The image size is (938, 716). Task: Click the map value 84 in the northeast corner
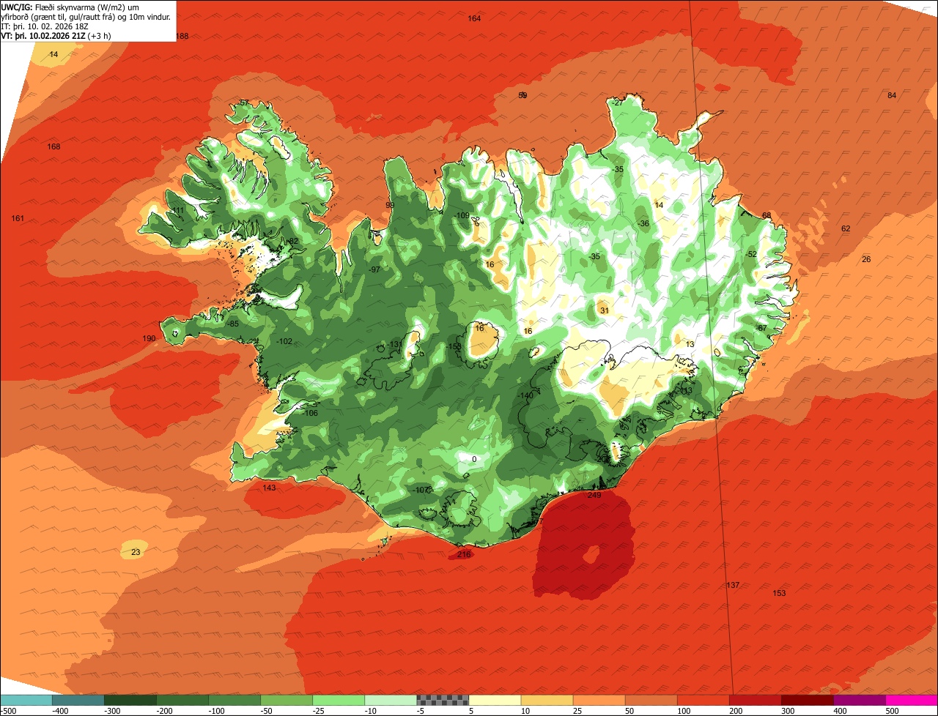click(x=892, y=95)
